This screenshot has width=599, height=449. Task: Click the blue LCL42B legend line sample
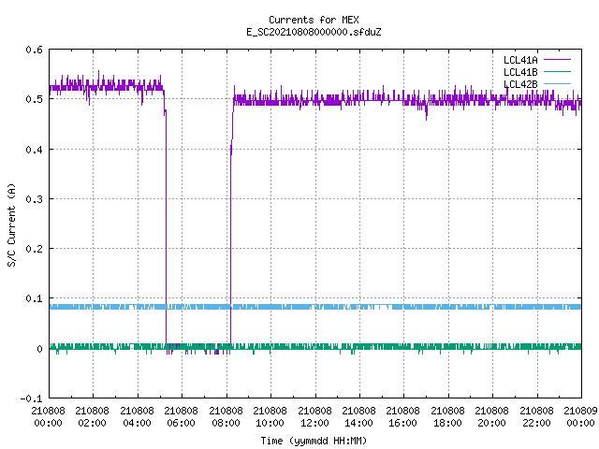coord(557,84)
